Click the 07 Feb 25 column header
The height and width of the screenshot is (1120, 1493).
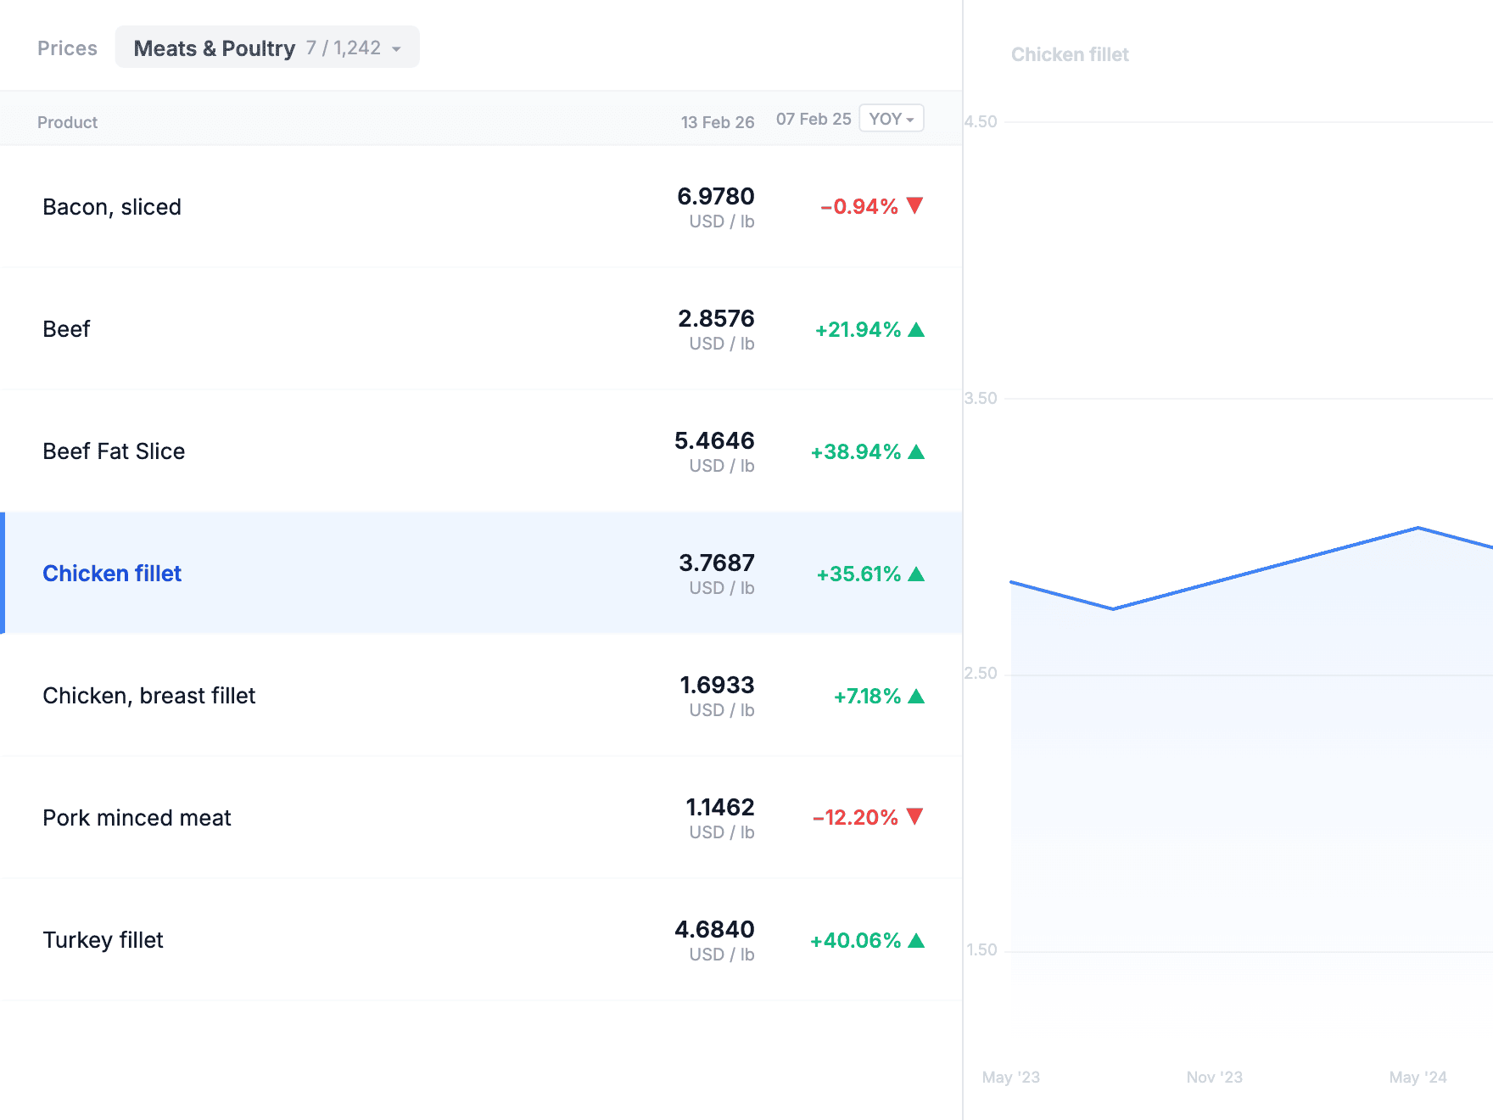[x=813, y=118]
